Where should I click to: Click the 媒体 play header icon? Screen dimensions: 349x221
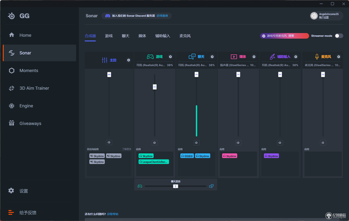(x=234, y=57)
